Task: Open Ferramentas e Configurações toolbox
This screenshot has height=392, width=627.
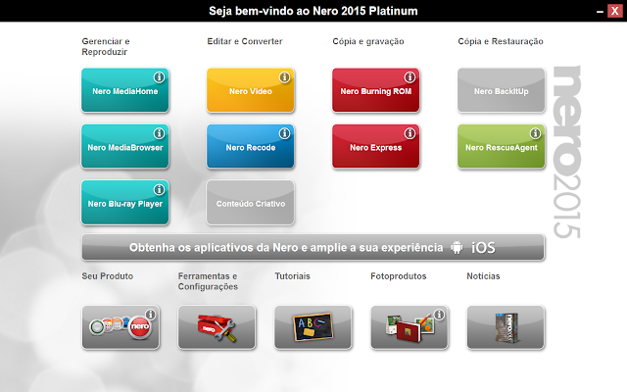Action: tap(217, 327)
